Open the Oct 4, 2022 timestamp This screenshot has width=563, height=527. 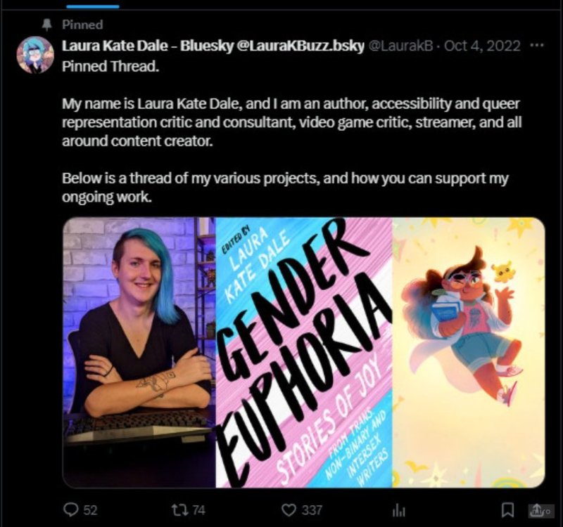point(482,46)
